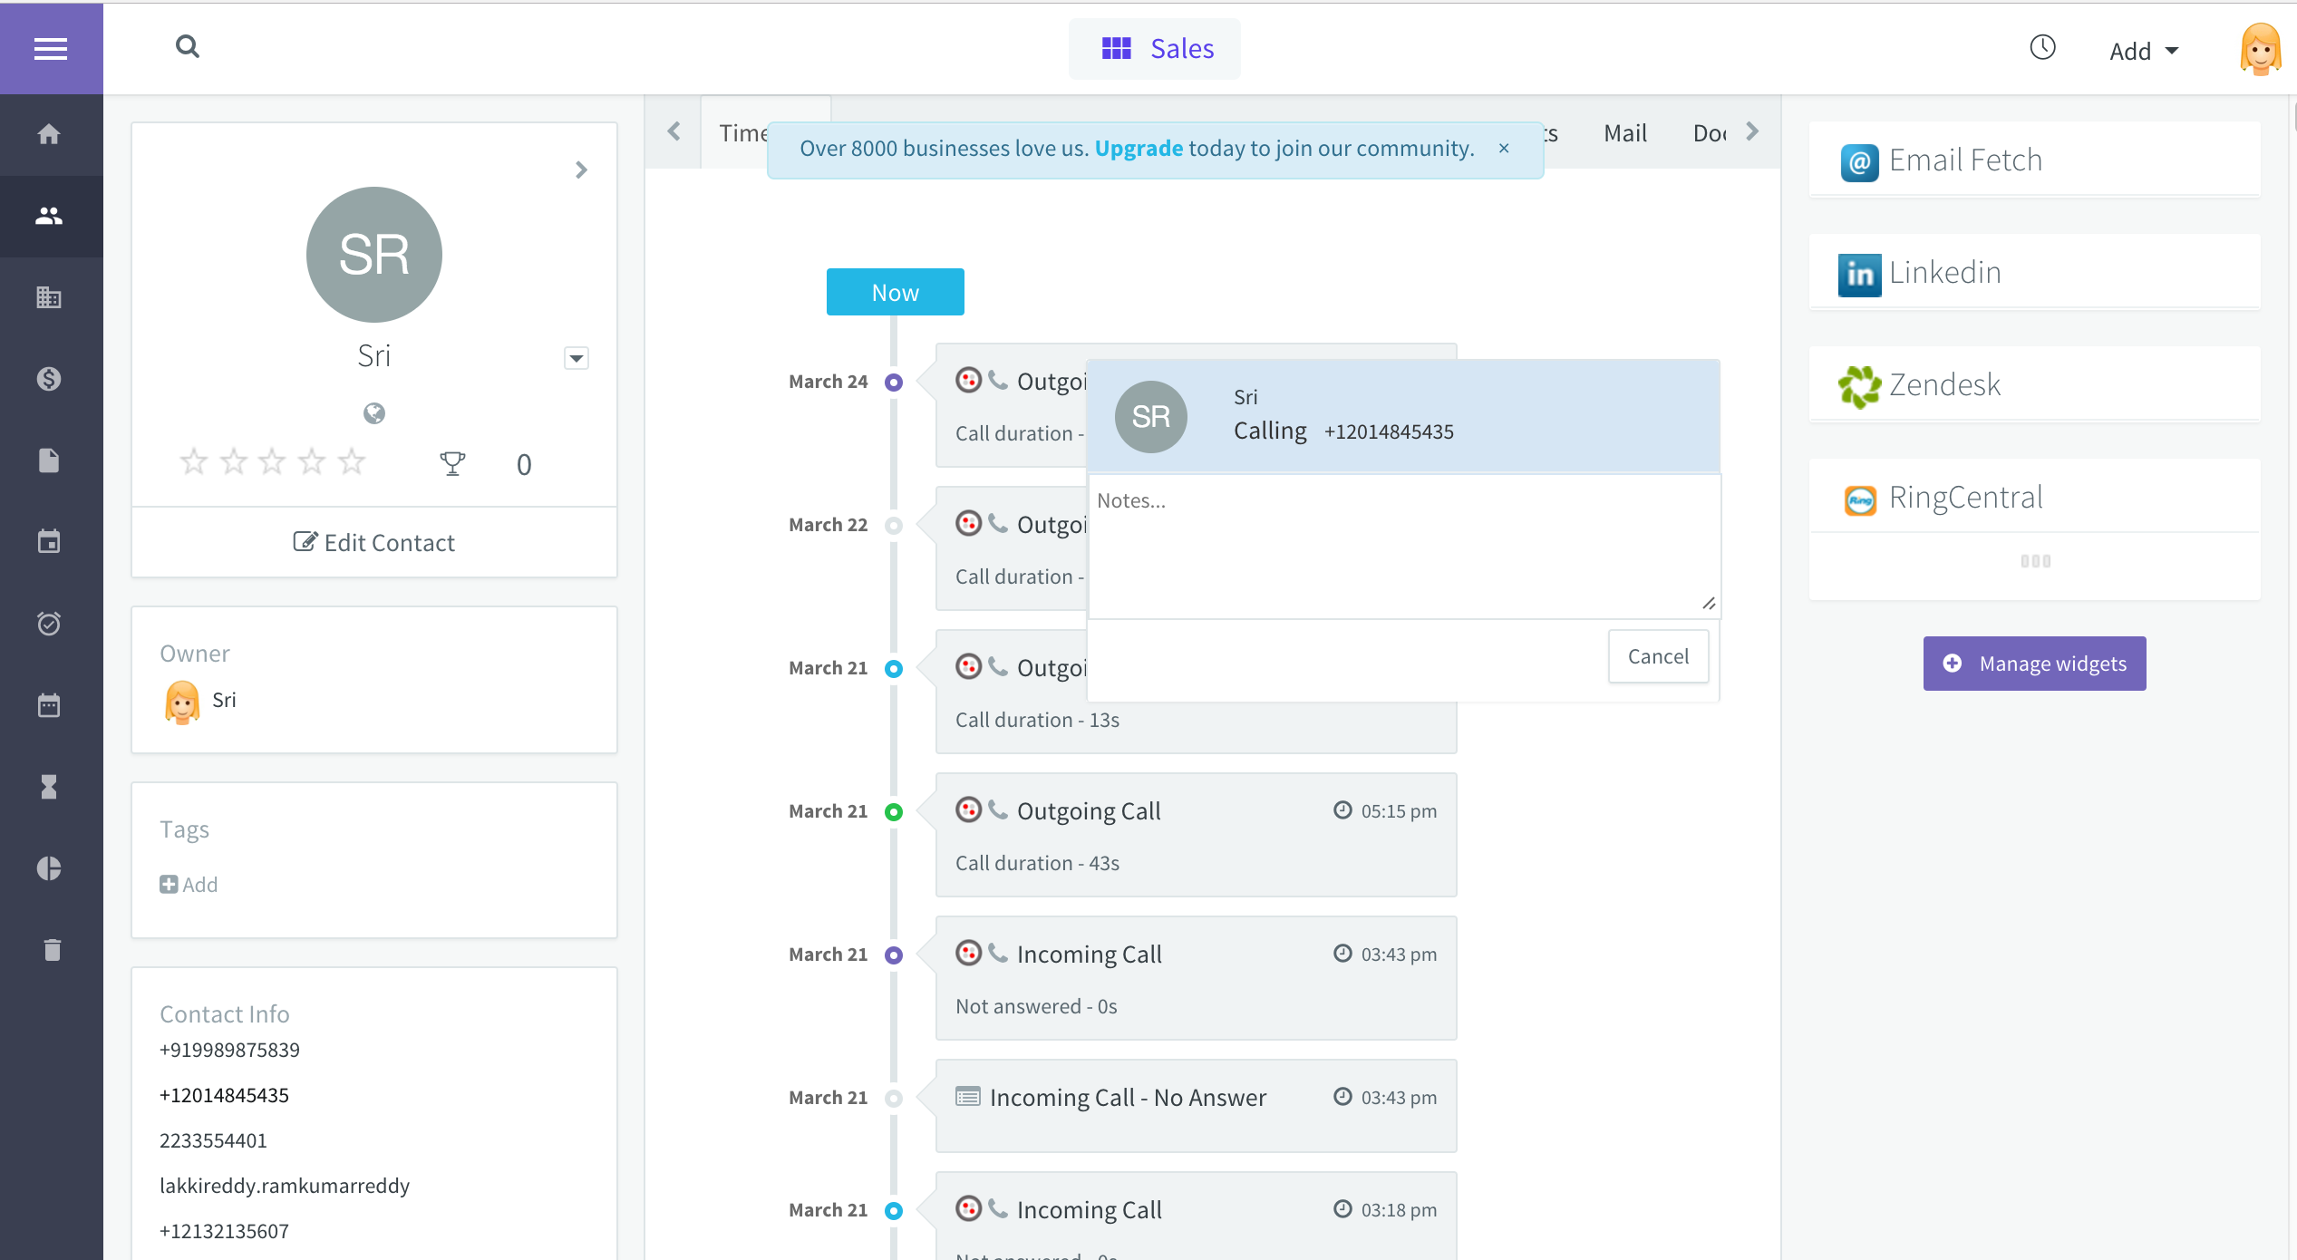Open reports pie chart icon
2297x1260 pixels.
pyautogui.click(x=49, y=868)
